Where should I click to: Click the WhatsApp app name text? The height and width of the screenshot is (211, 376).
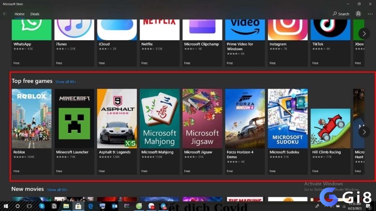22,44
